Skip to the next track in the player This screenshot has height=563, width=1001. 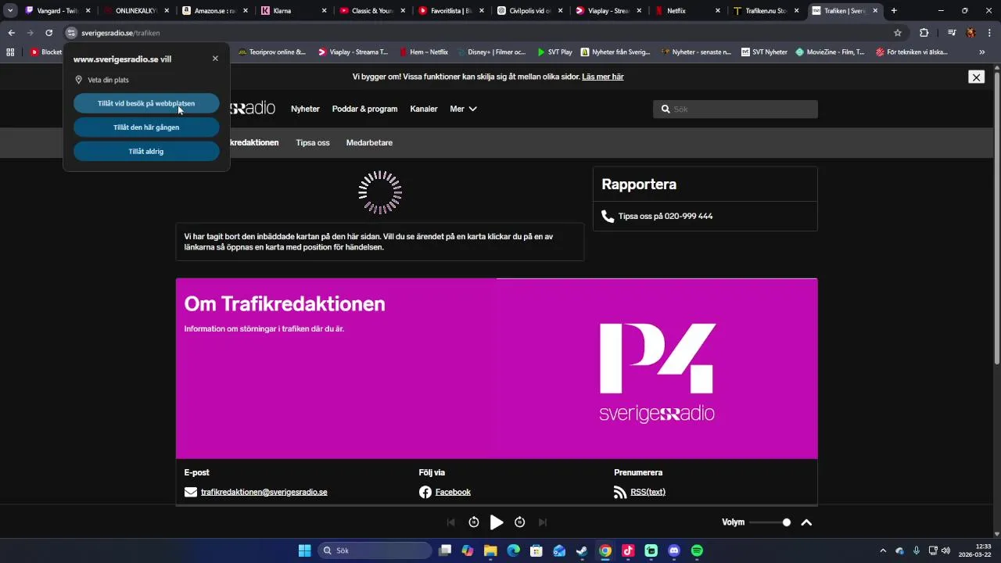(x=543, y=522)
